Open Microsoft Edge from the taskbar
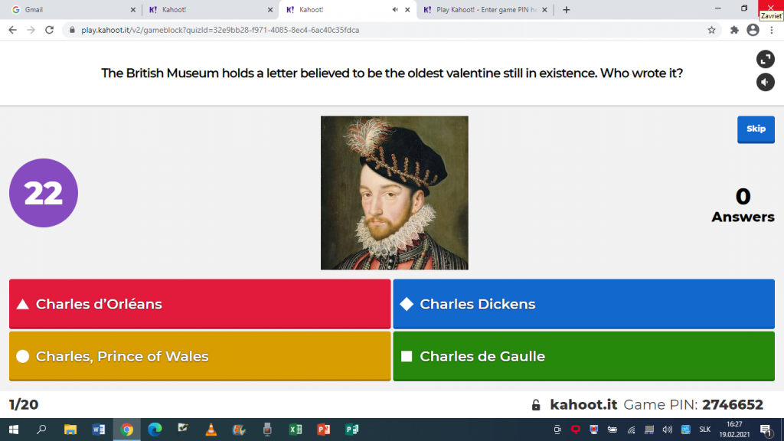784x441 pixels. tap(155, 430)
